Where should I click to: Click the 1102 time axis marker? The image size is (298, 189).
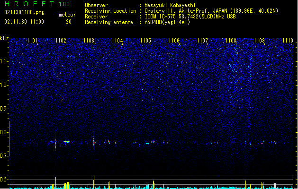[61, 40]
